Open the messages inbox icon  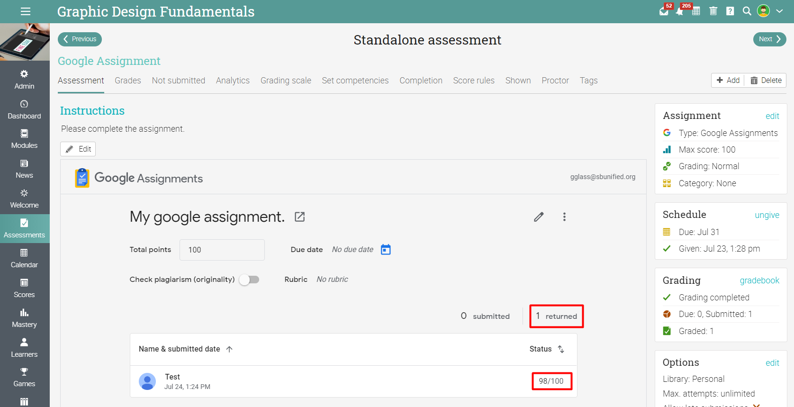(664, 11)
